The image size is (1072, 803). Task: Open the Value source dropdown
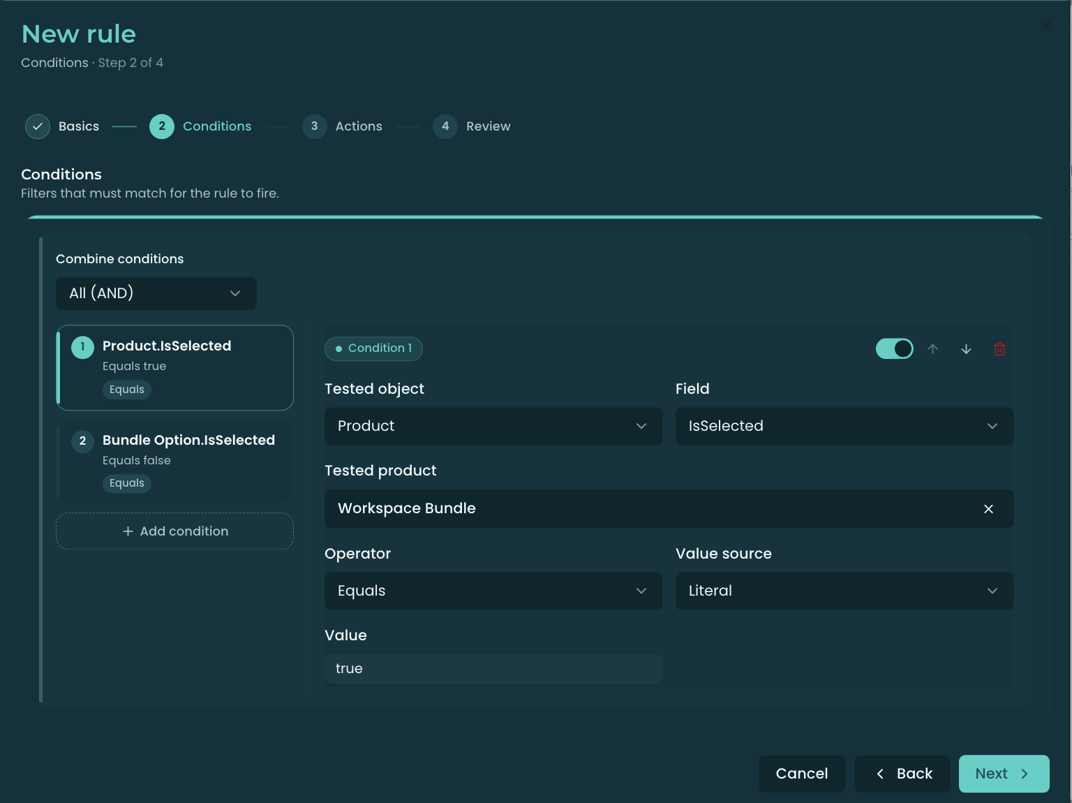pyautogui.click(x=844, y=591)
